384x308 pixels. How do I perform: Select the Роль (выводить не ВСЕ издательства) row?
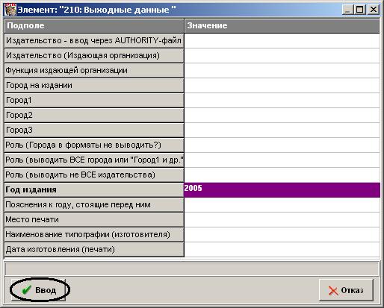[94, 175]
